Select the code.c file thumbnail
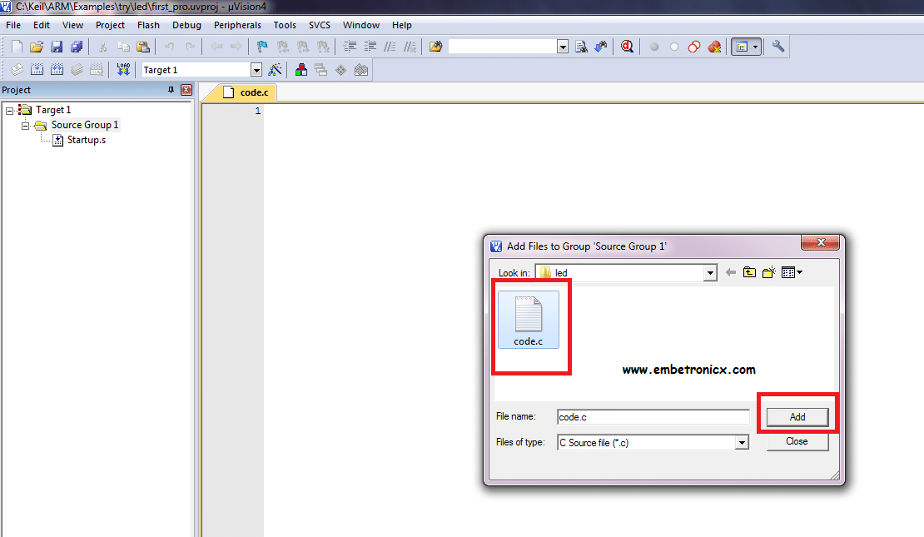 tap(528, 320)
